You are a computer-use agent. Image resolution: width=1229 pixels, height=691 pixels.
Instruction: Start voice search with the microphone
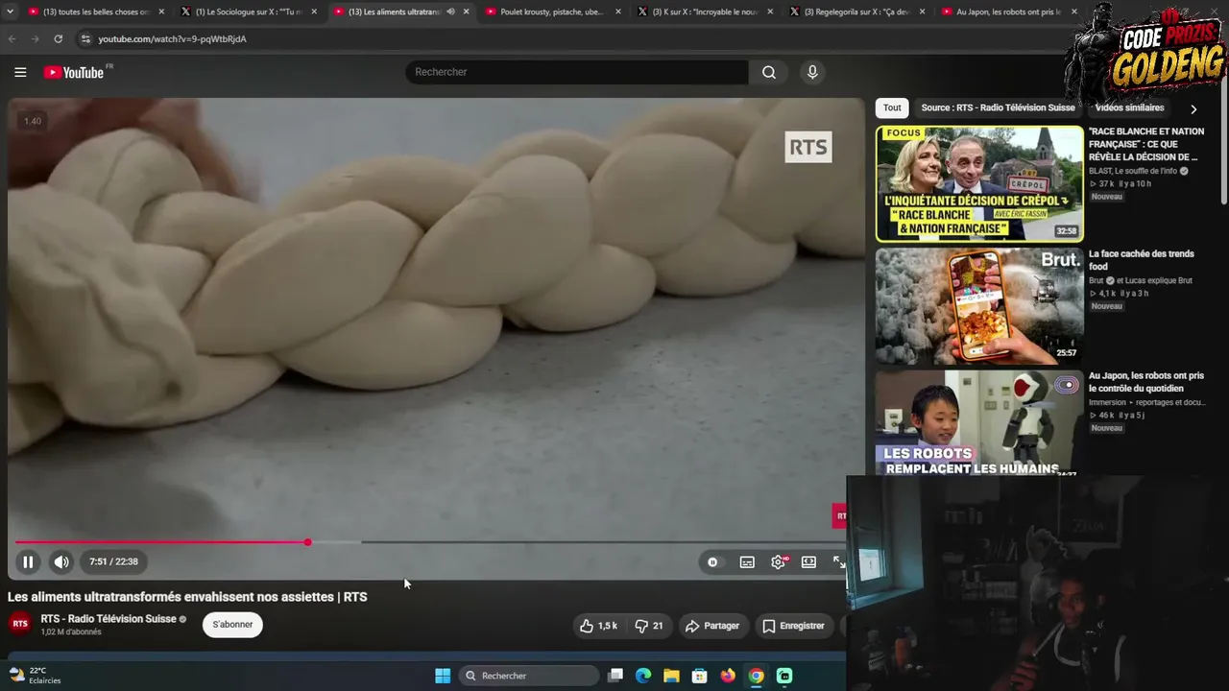click(812, 72)
